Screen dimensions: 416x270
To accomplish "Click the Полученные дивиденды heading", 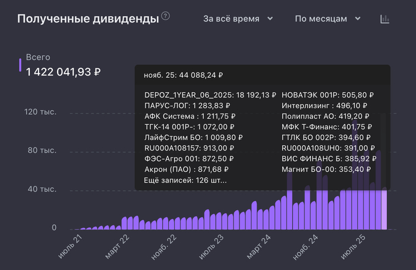I will click(88, 19).
